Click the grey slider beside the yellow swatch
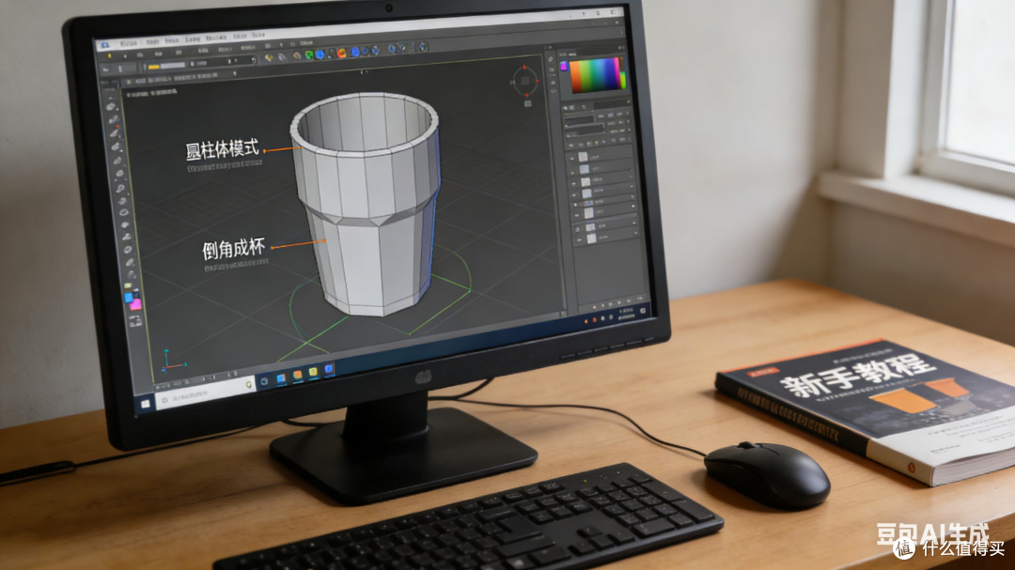This screenshot has height=570, width=1015. tap(173, 66)
